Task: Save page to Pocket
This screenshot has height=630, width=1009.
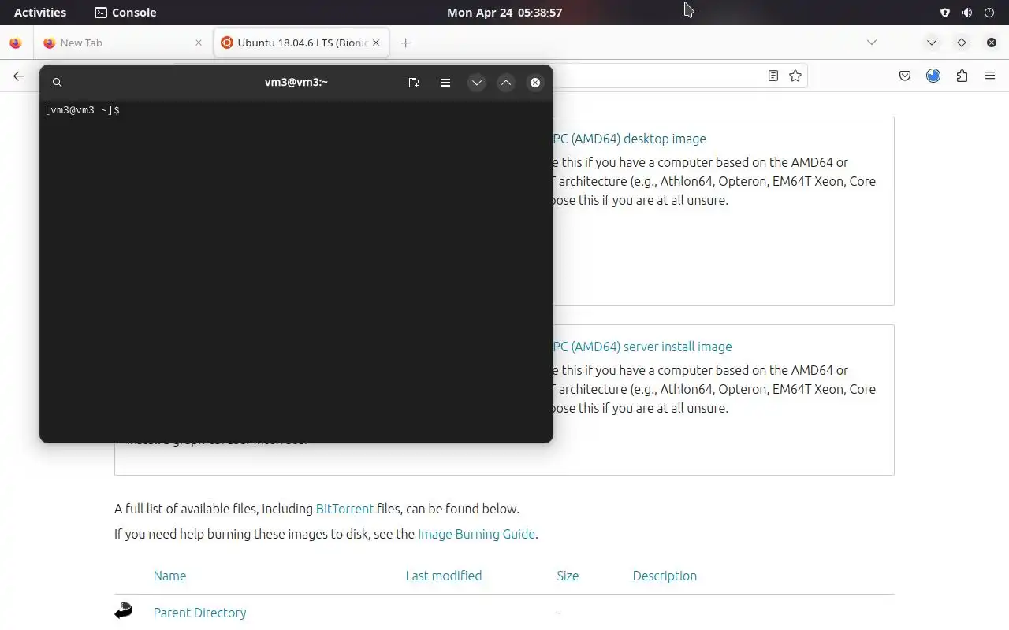Action: [905, 76]
